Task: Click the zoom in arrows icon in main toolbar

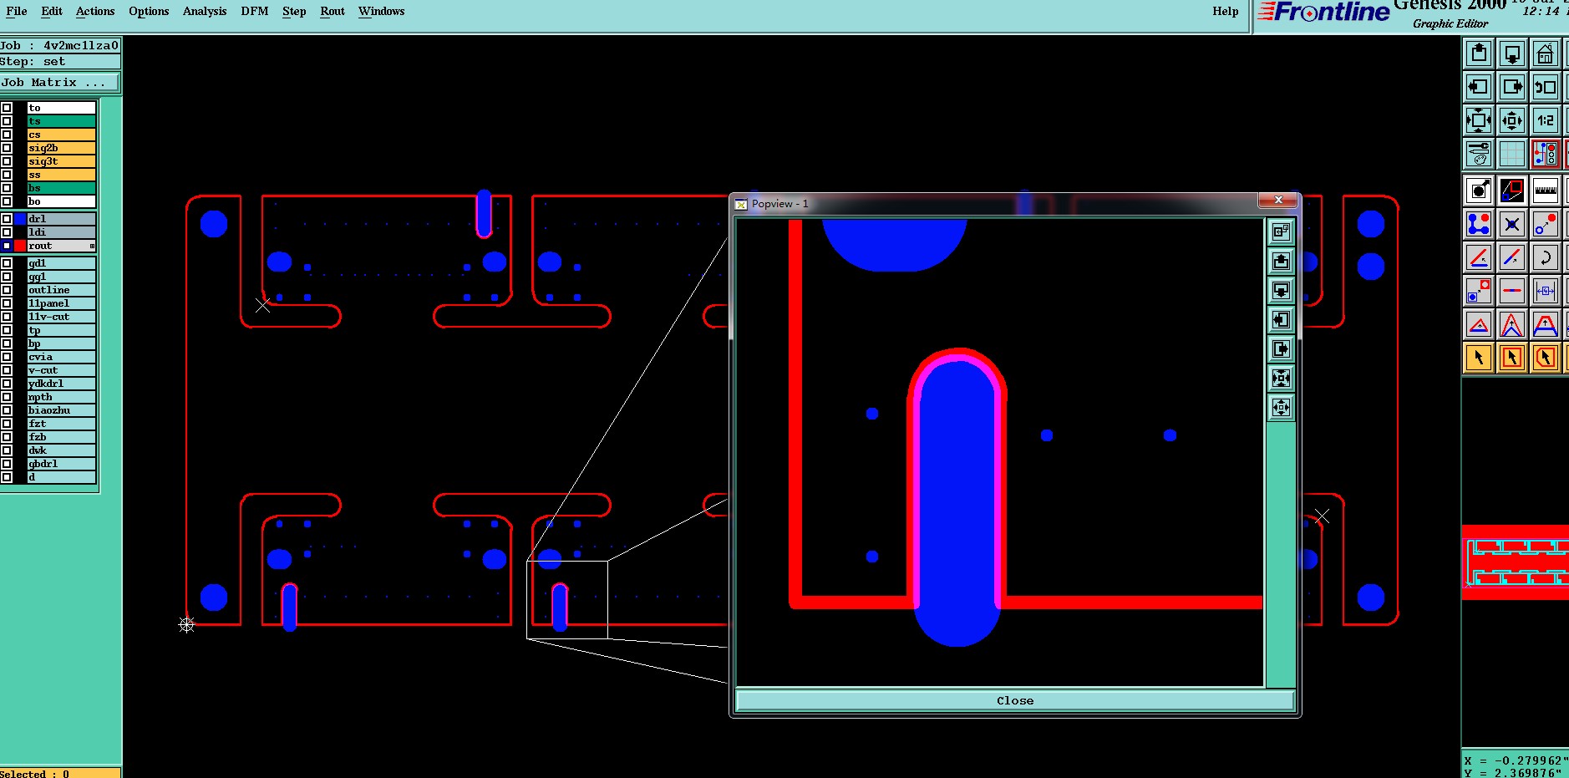Action: [x=1479, y=120]
